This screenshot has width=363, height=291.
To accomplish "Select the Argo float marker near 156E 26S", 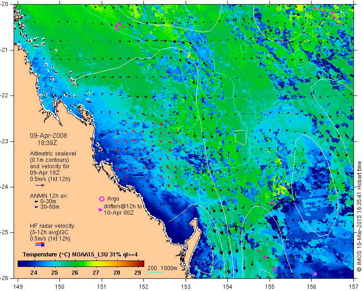I will tap(315, 274).
